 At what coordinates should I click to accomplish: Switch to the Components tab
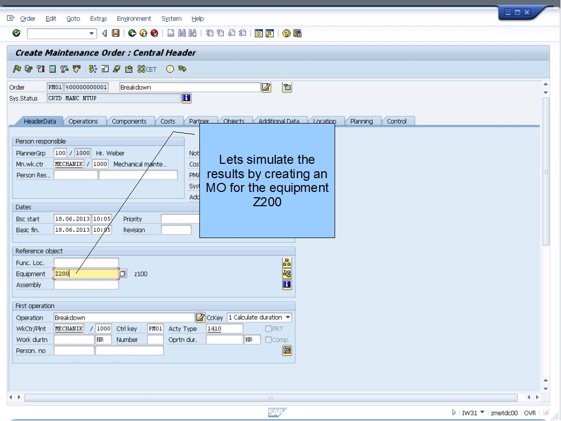pos(129,121)
